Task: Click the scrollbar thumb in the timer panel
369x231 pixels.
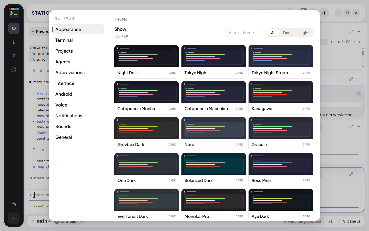Action: pos(363,53)
